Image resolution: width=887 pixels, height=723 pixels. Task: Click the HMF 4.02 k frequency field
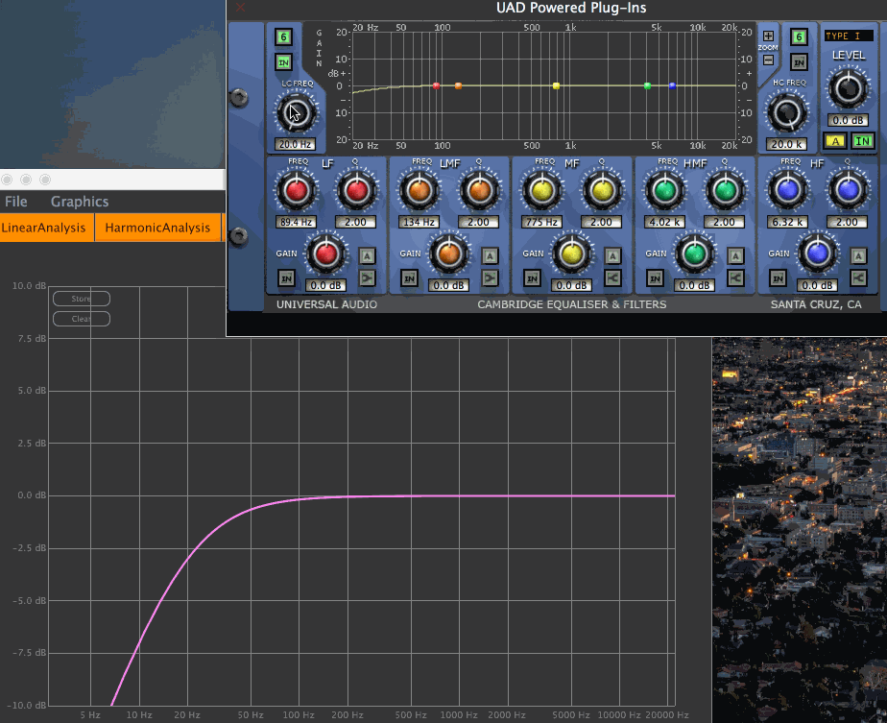pyautogui.click(x=664, y=222)
